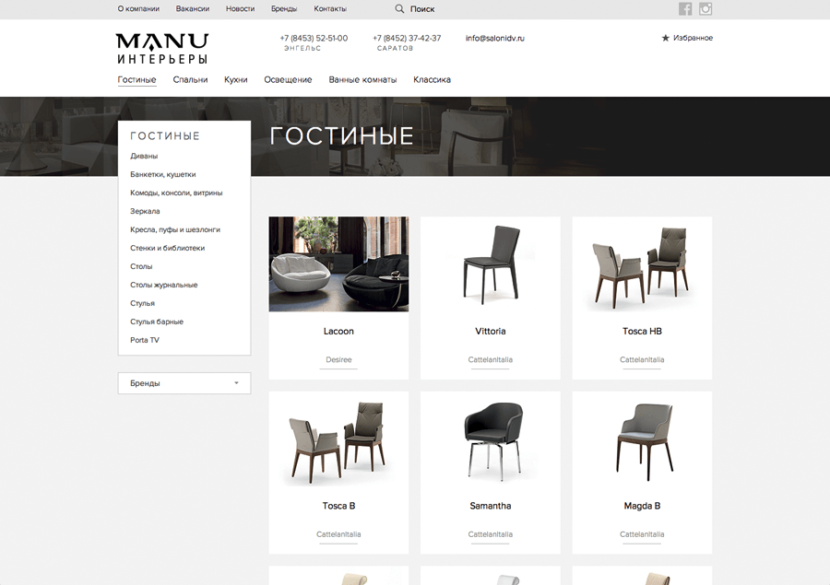This screenshot has height=585, width=830.
Task: Click the MANU Интерьеры logo
Action: click(x=162, y=48)
